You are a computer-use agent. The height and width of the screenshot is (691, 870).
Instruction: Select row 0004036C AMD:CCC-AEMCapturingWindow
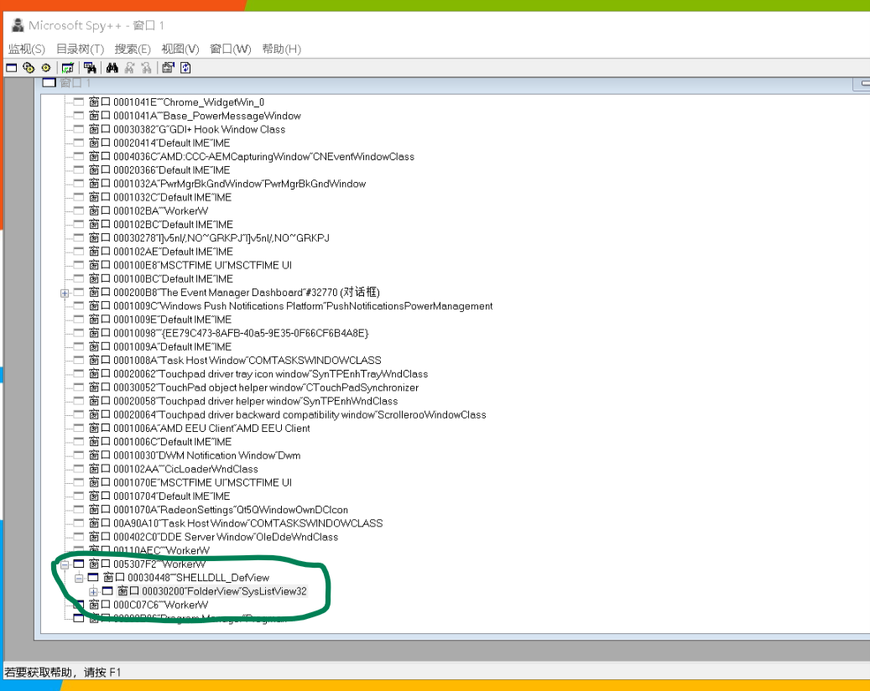(252, 156)
